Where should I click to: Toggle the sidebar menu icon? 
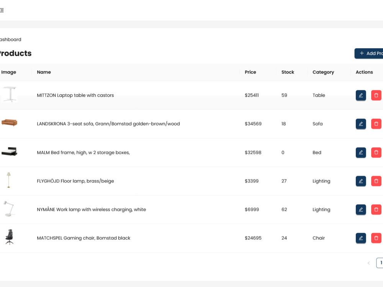coord(2,10)
